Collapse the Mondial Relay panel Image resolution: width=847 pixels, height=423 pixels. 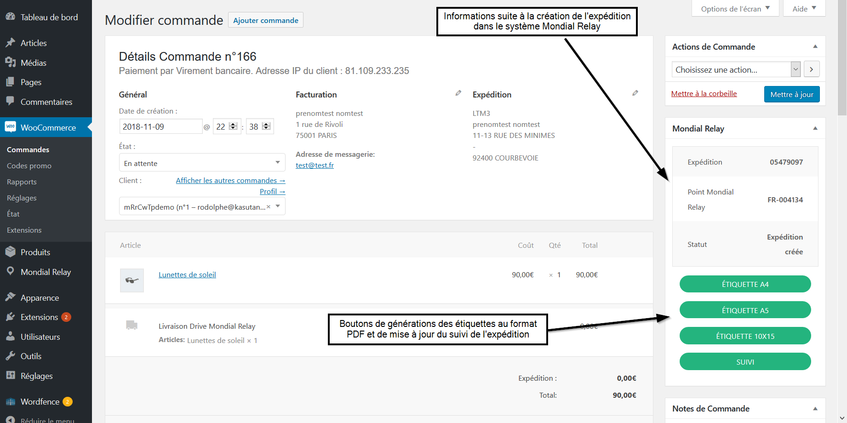click(815, 129)
